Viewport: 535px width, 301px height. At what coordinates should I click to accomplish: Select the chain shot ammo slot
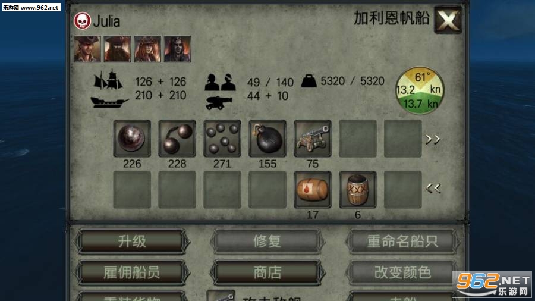coord(177,138)
